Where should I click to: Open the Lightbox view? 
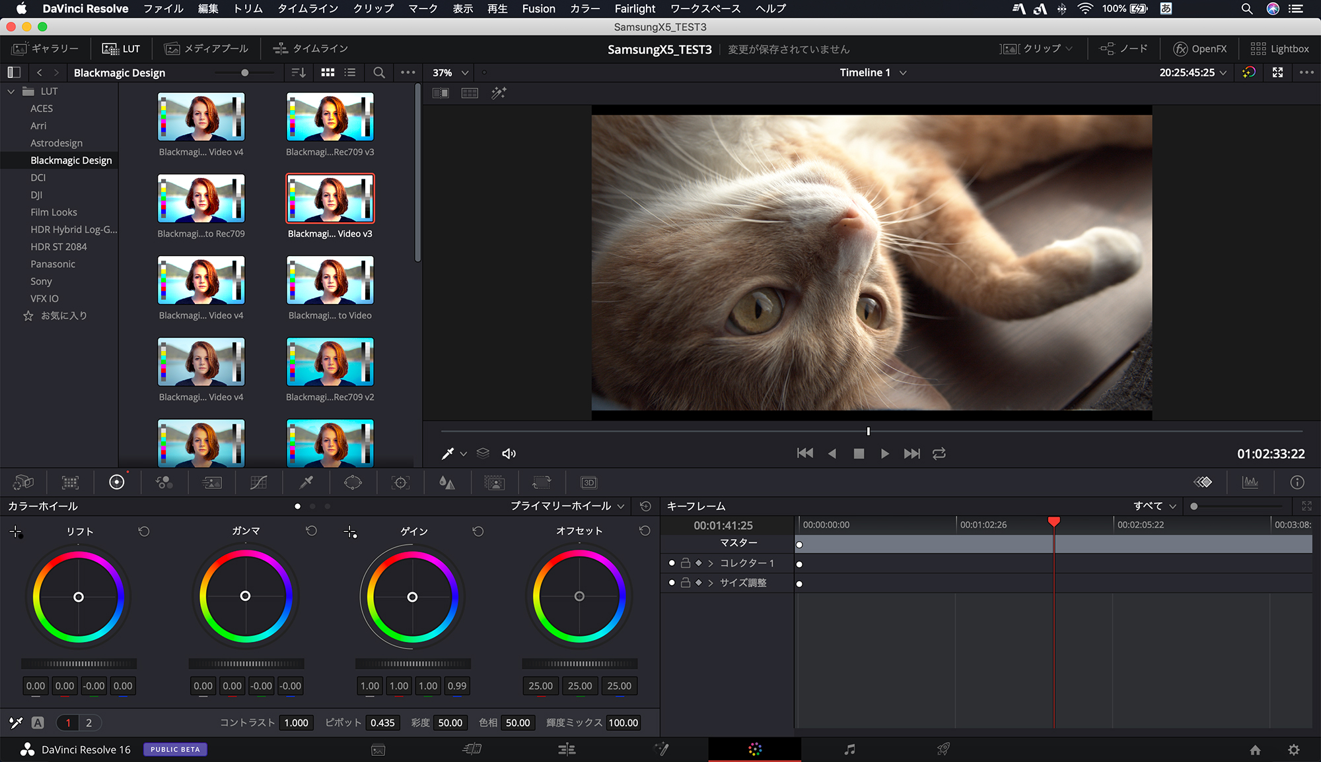point(1279,48)
